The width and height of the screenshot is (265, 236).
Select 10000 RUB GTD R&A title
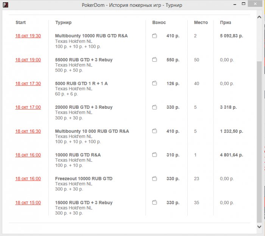coord(78,155)
